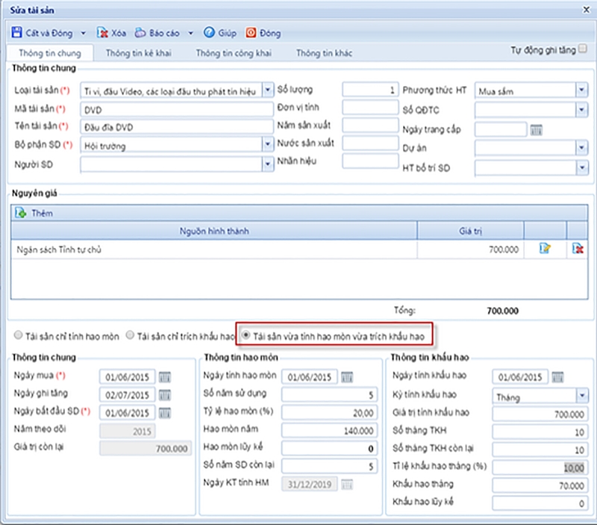Click the Mã tài sản input field

pos(177,110)
